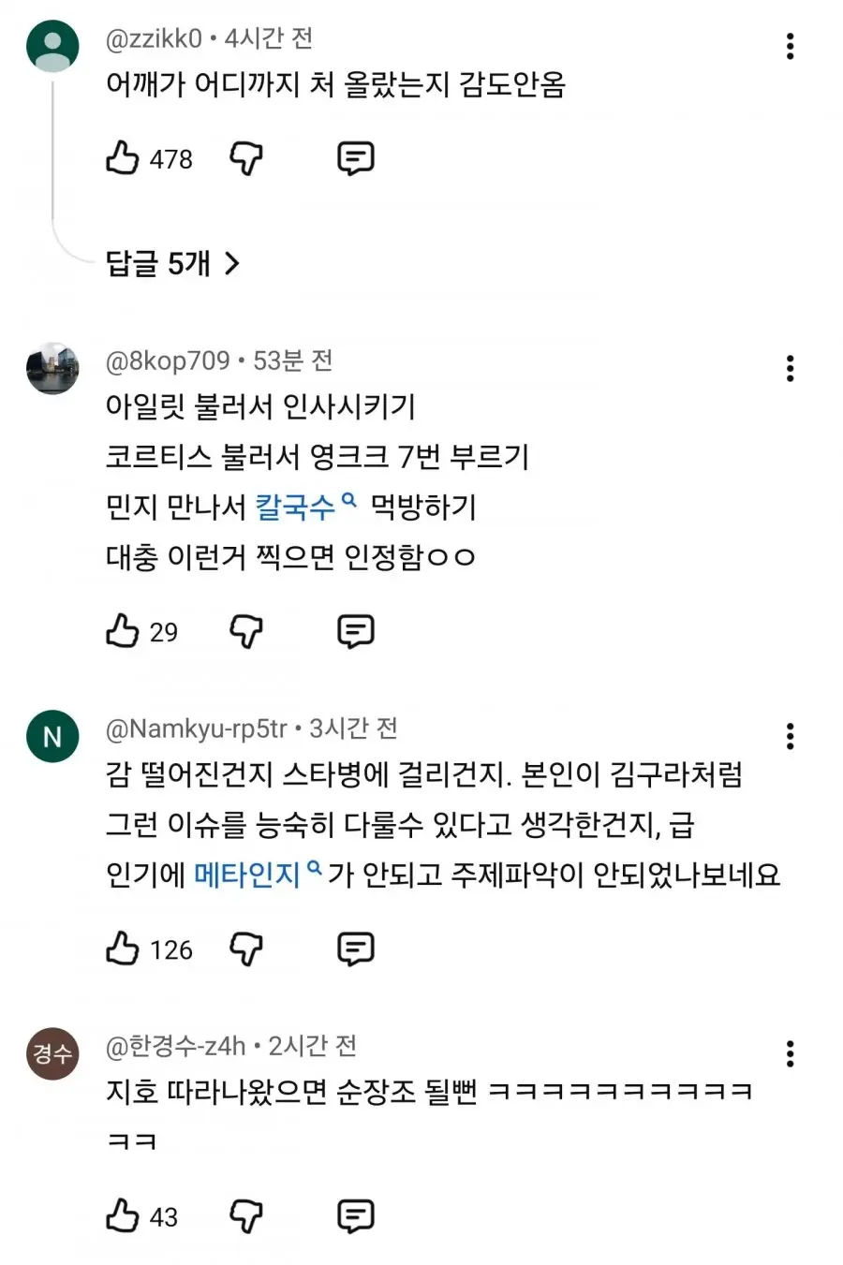This screenshot has width=843, height=1265.
Task: Dislike the comment by @zzikk0
Action: (x=246, y=158)
